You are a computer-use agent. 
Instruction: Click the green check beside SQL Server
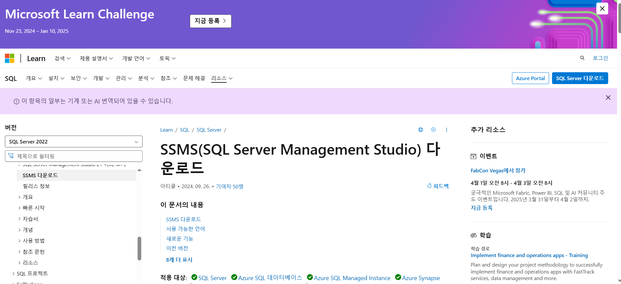(x=194, y=277)
